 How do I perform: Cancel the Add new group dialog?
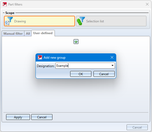[104, 74]
